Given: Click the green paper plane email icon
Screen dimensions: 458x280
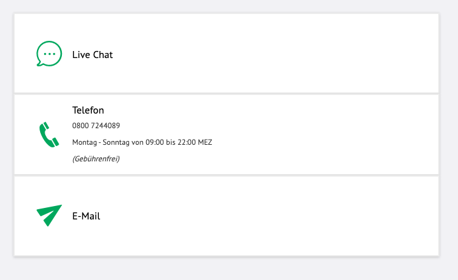Looking at the screenshot, I should (49, 216).
